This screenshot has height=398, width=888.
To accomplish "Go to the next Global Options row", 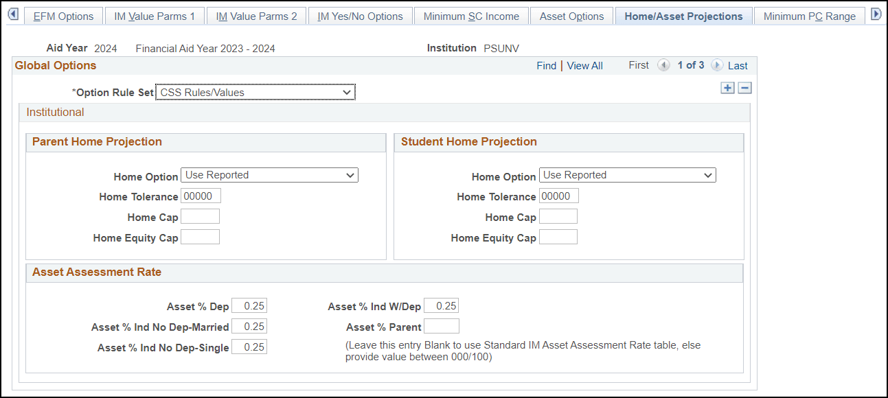I will [716, 65].
